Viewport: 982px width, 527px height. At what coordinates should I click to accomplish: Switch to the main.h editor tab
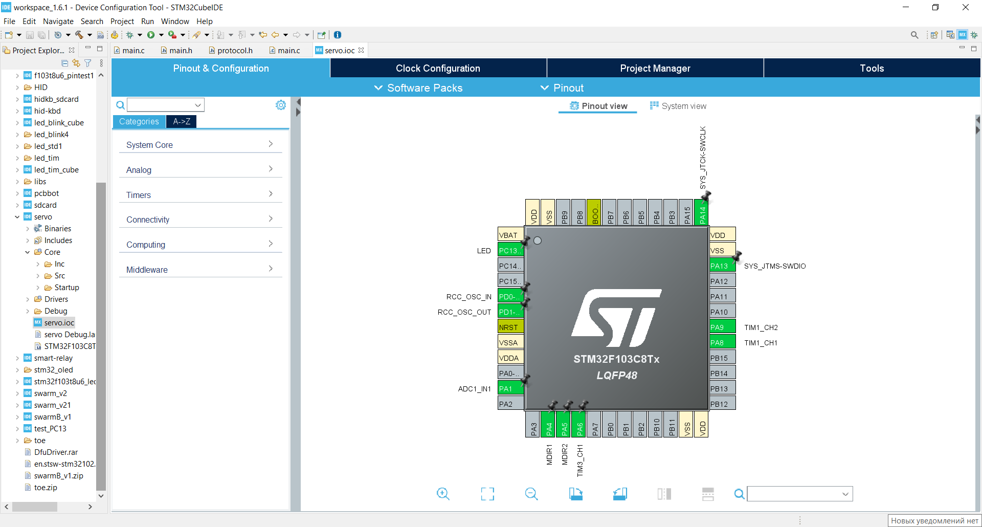pyautogui.click(x=176, y=50)
